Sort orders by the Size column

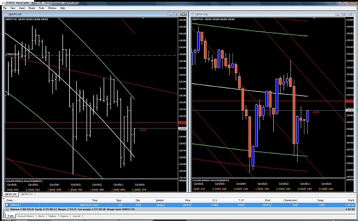pyautogui.click(x=137, y=200)
